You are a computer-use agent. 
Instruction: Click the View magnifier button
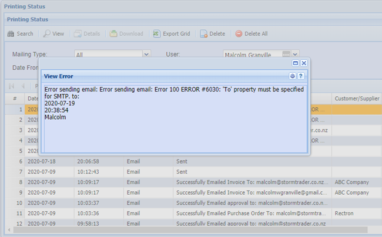[x=53, y=33]
